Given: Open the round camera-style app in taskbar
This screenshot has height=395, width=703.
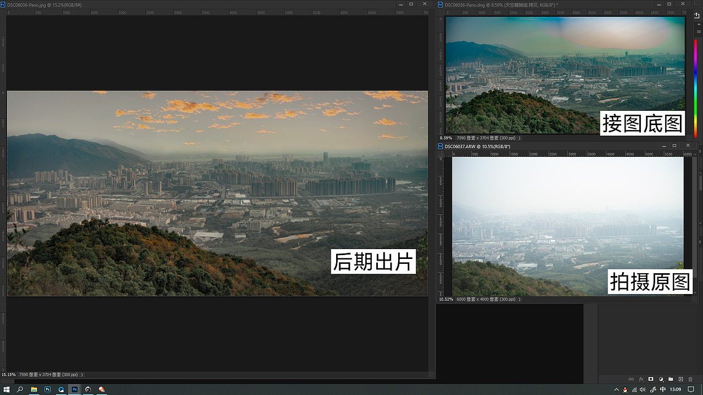Looking at the screenshot, I should pos(88,390).
